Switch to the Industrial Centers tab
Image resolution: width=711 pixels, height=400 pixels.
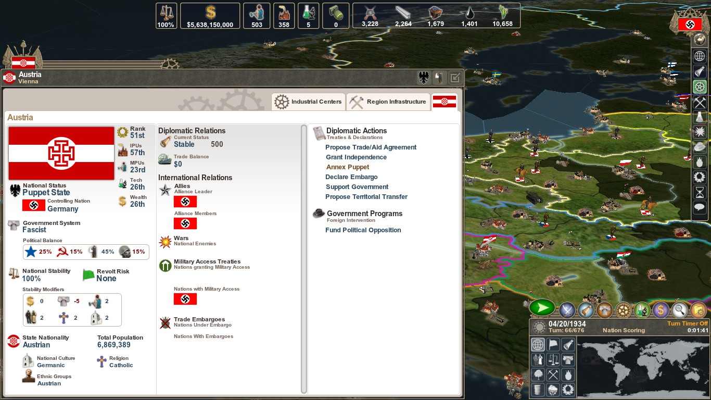coord(308,102)
